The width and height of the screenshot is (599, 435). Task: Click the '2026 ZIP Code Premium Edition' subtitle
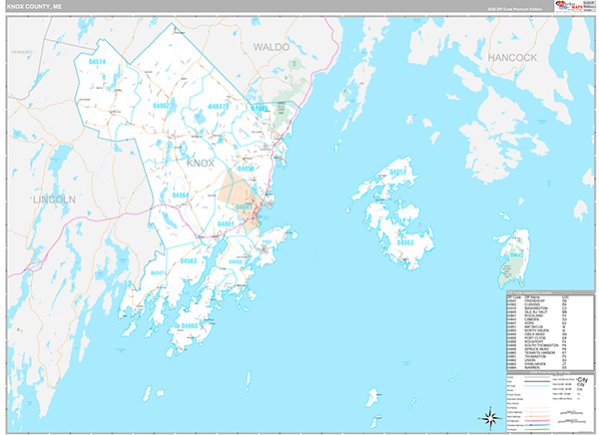click(x=514, y=9)
